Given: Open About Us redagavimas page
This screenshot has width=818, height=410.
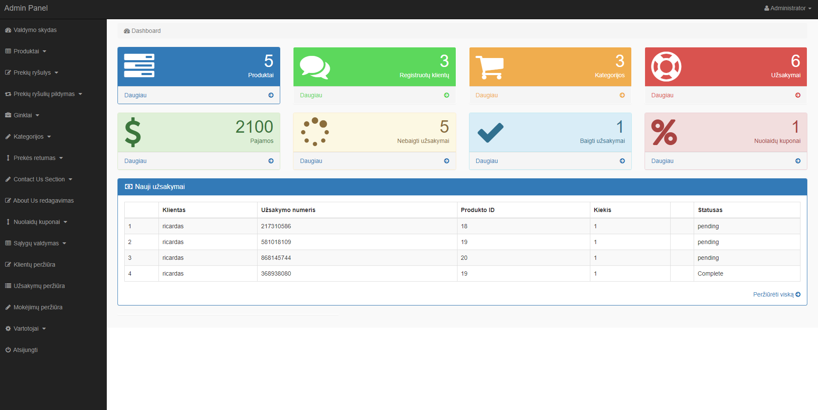Looking at the screenshot, I should (39, 201).
